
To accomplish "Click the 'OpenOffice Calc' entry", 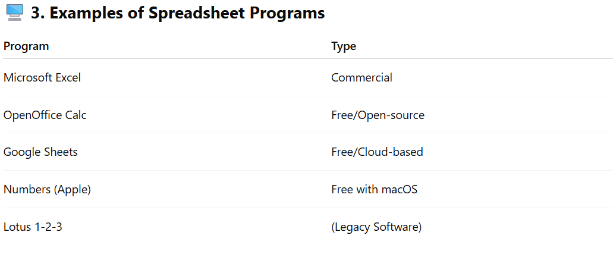I will click(x=45, y=115).
